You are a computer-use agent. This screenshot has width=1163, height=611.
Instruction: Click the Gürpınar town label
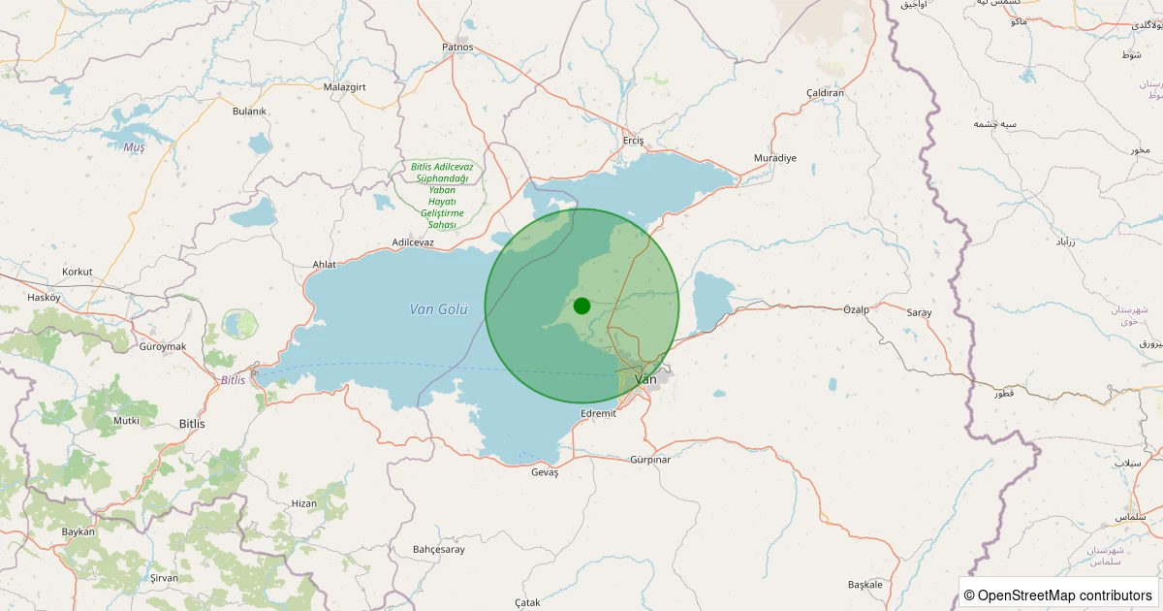pos(649,460)
